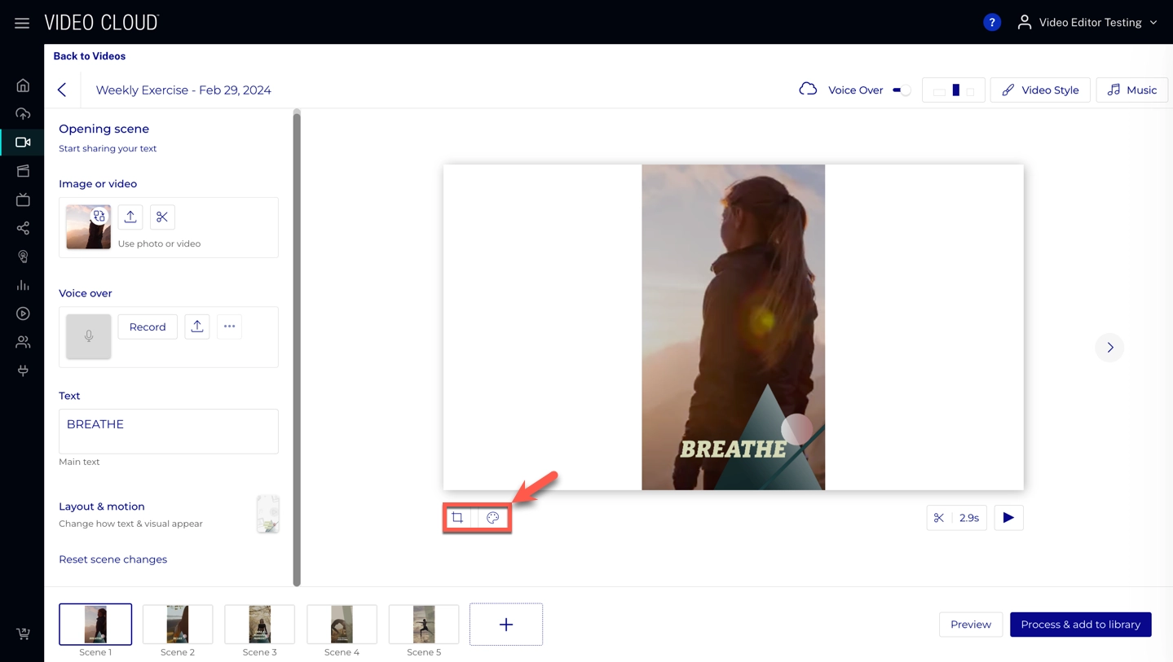
Task: Open the Video Style menu
Action: point(1039,90)
